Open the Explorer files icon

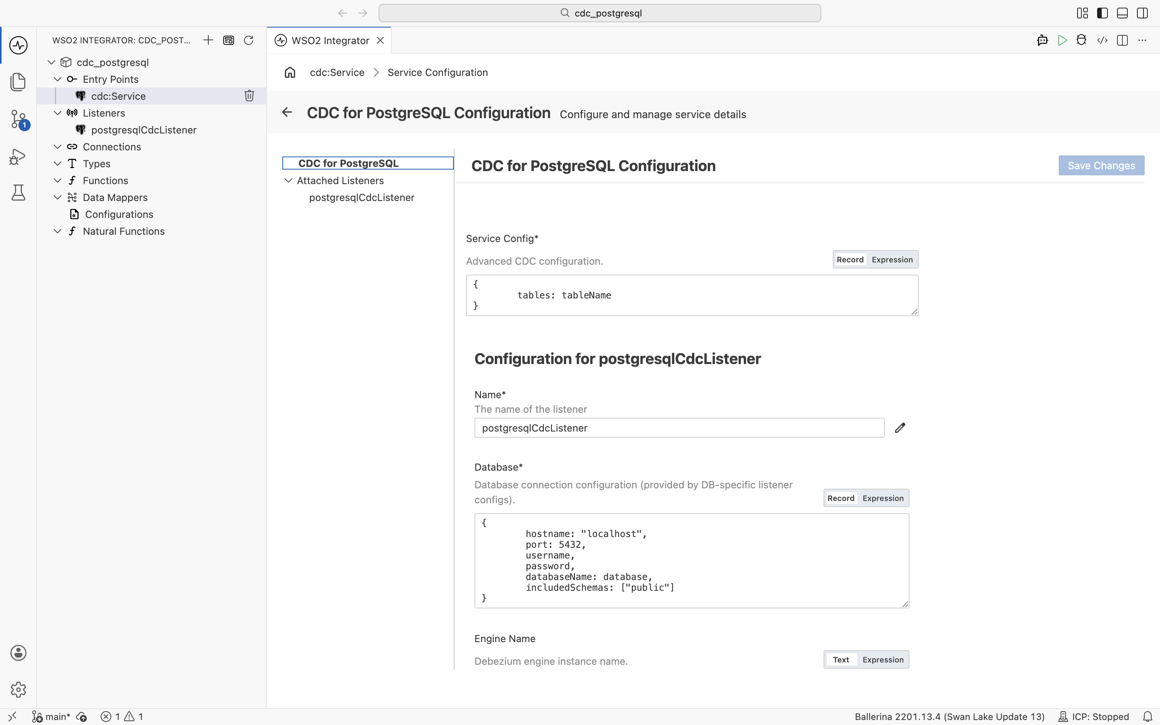18,82
